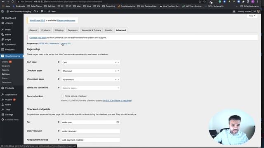Viewport: 264px width, 148px height.
Task: Show help tip for Order received endpoint
Action: 59,131
